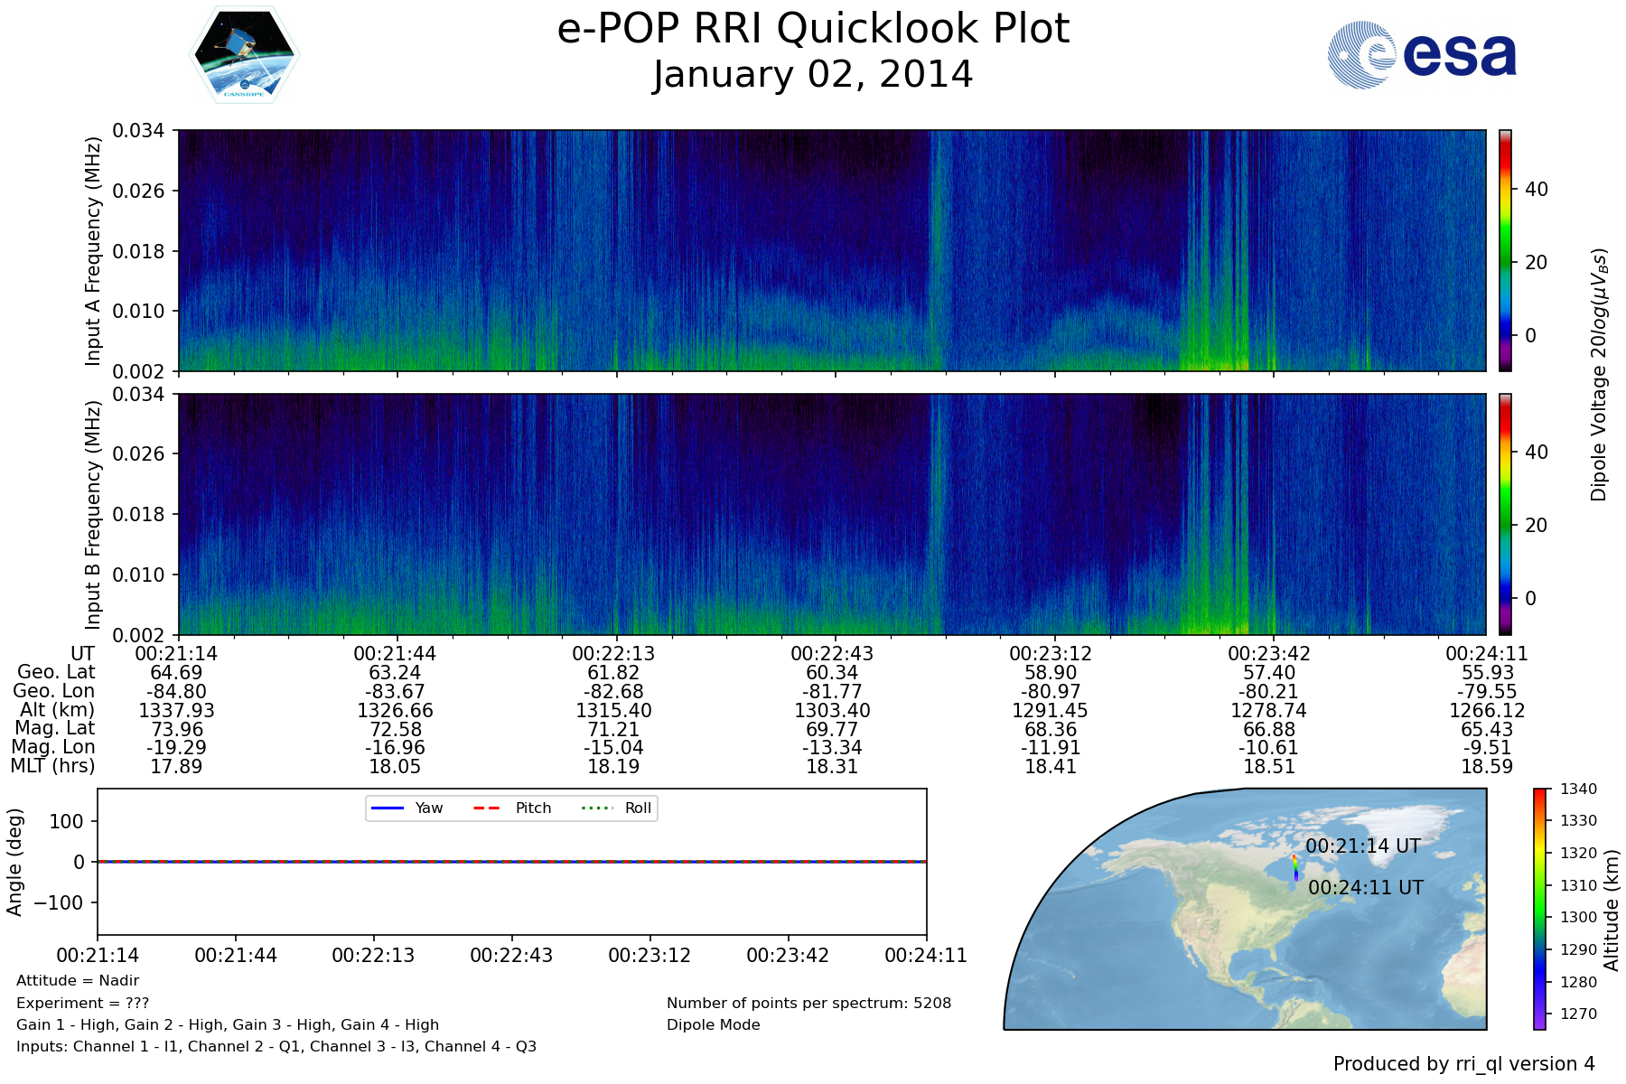The width and height of the screenshot is (1626, 1084).
Task: Click the Yaw legend entry
Action: [406, 808]
